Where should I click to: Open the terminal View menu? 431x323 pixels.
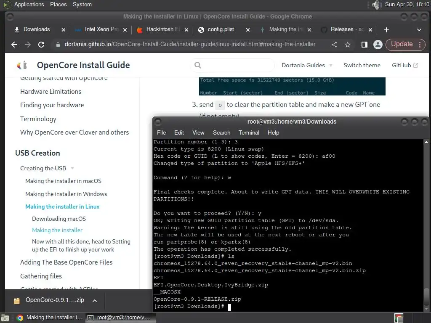(x=198, y=132)
